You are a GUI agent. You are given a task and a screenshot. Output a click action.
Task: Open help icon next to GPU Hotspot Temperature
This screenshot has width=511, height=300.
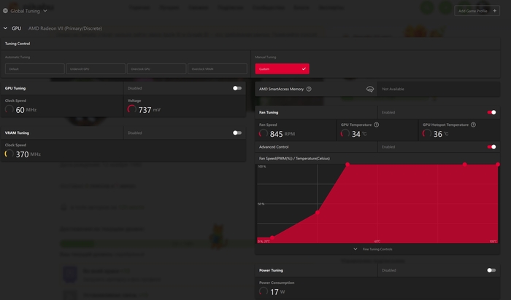[473, 125]
